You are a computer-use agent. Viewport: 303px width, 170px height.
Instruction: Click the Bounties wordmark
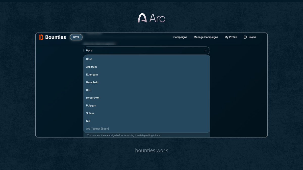coord(56,37)
